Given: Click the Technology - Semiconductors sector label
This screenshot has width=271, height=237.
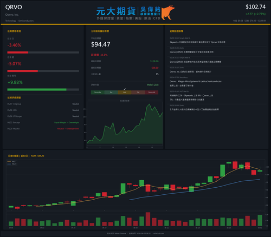Looking at the screenshot, I should [x=20, y=21].
